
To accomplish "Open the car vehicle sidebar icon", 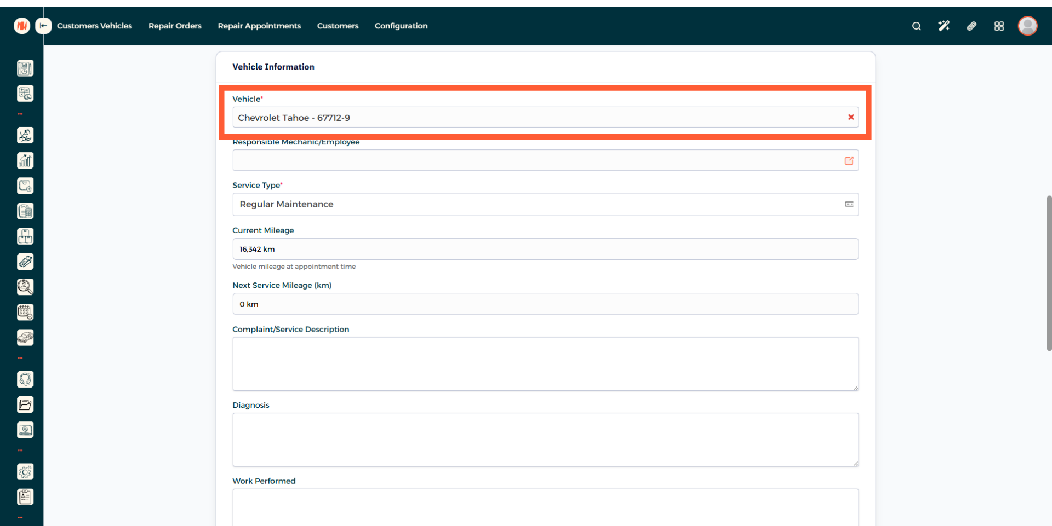I will click(25, 338).
